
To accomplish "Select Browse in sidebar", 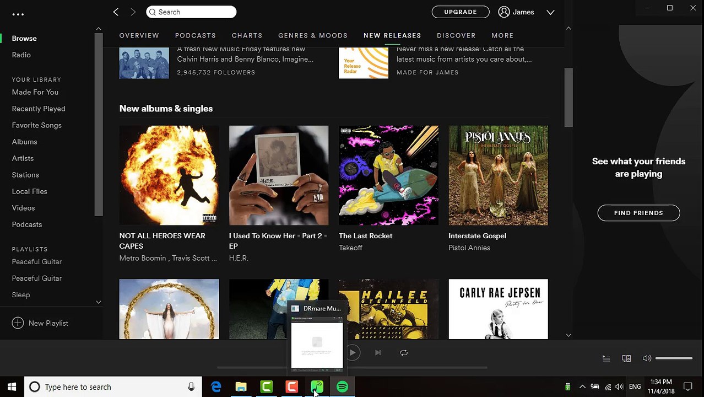I will (24, 39).
